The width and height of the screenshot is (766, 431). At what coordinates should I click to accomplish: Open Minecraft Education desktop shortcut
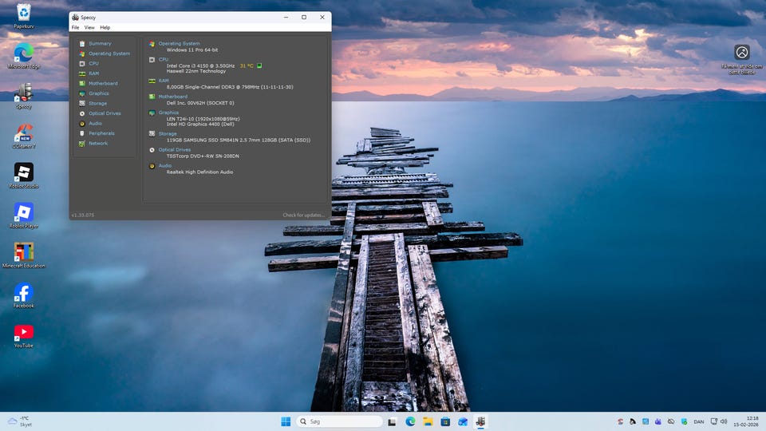[24, 252]
